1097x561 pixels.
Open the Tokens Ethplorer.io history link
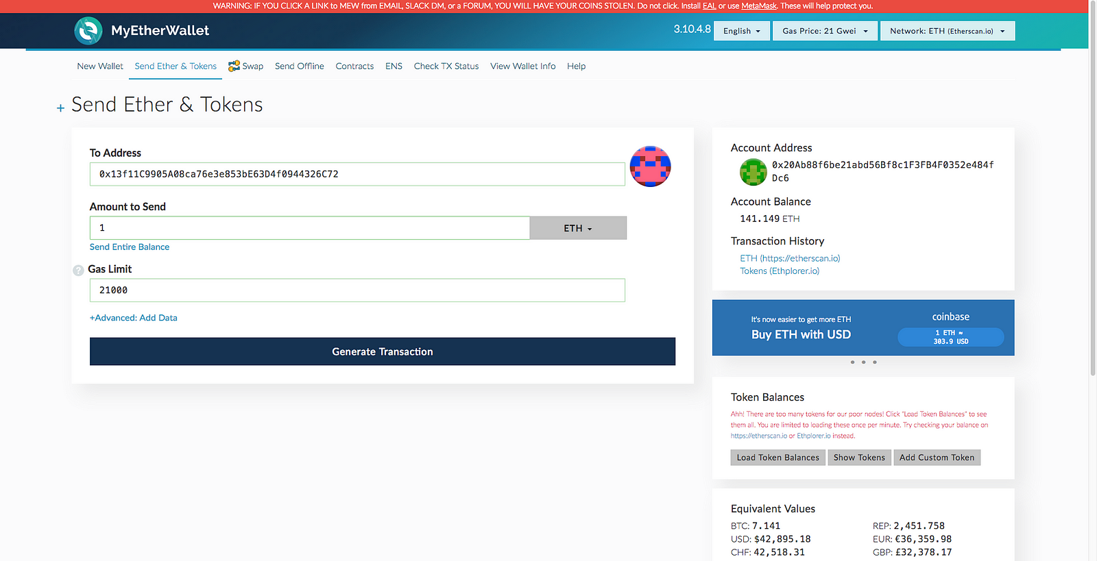(780, 271)
